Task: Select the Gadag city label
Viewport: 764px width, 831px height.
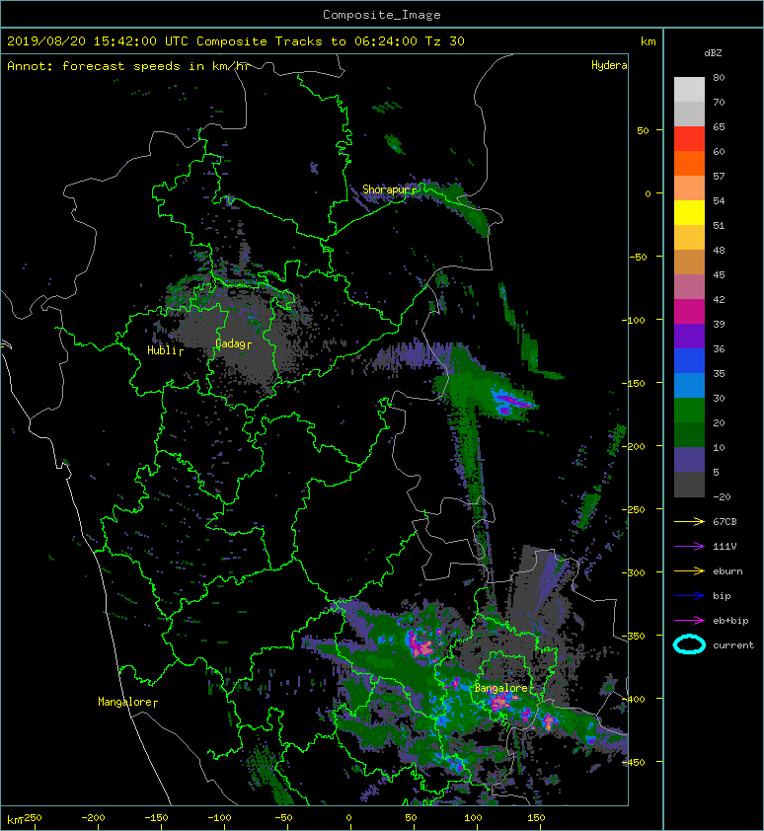Action: click(230, 343)
